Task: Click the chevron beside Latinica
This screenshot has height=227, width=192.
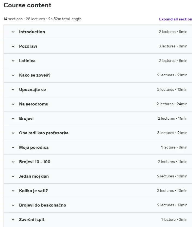Action: 13,61
